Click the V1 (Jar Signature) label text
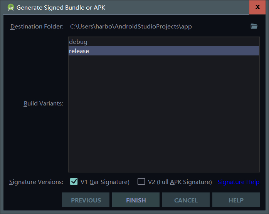This screenshot has height=214, width=269. tap(105, 182)
